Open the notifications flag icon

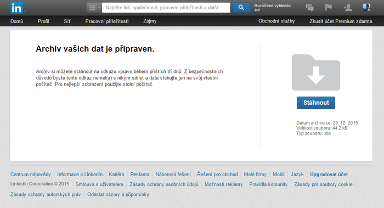coord(329,7)
